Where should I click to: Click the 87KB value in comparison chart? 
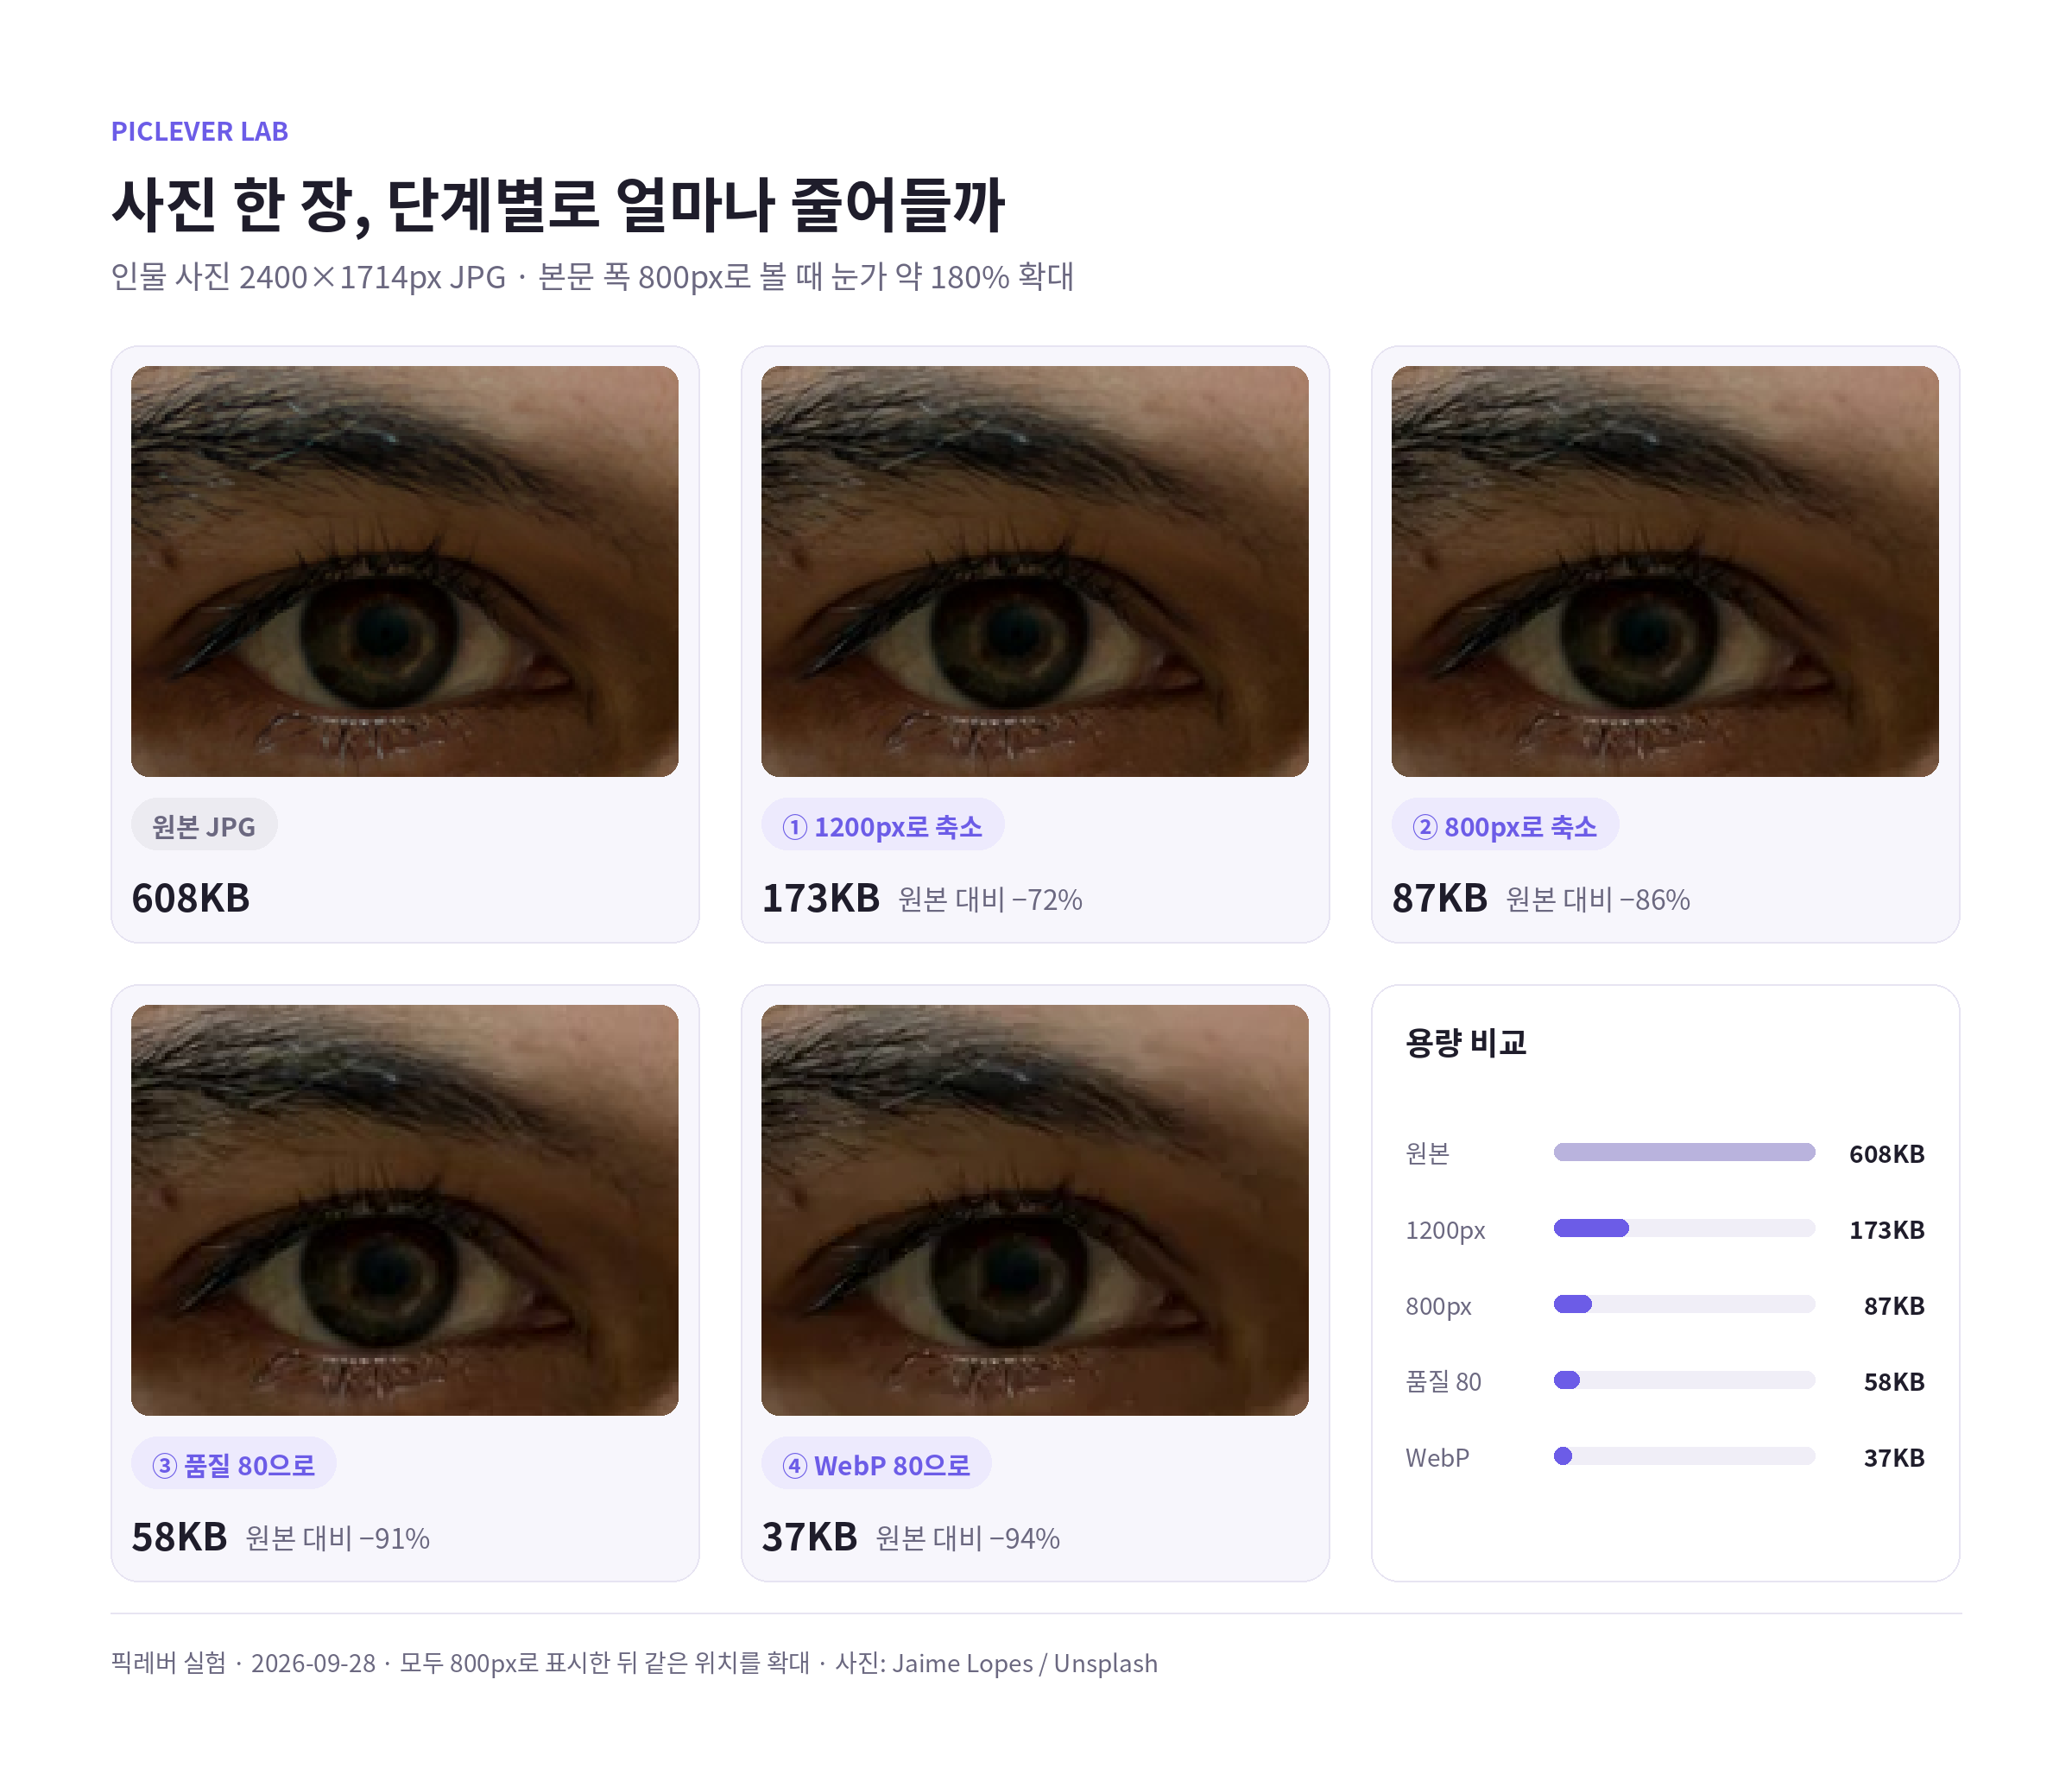[x=1894, y=1306]
